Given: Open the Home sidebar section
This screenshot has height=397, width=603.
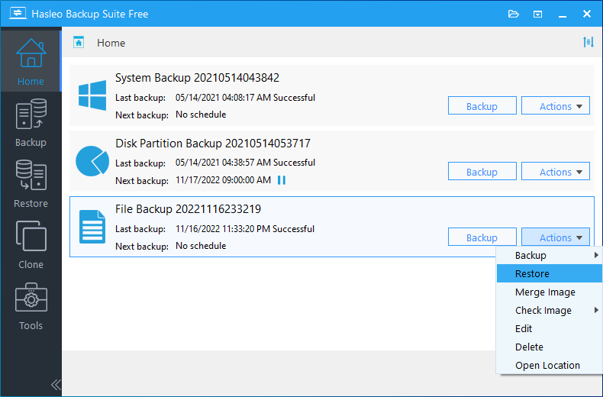Looking at the screenshot, I should [x=31, y=61].
